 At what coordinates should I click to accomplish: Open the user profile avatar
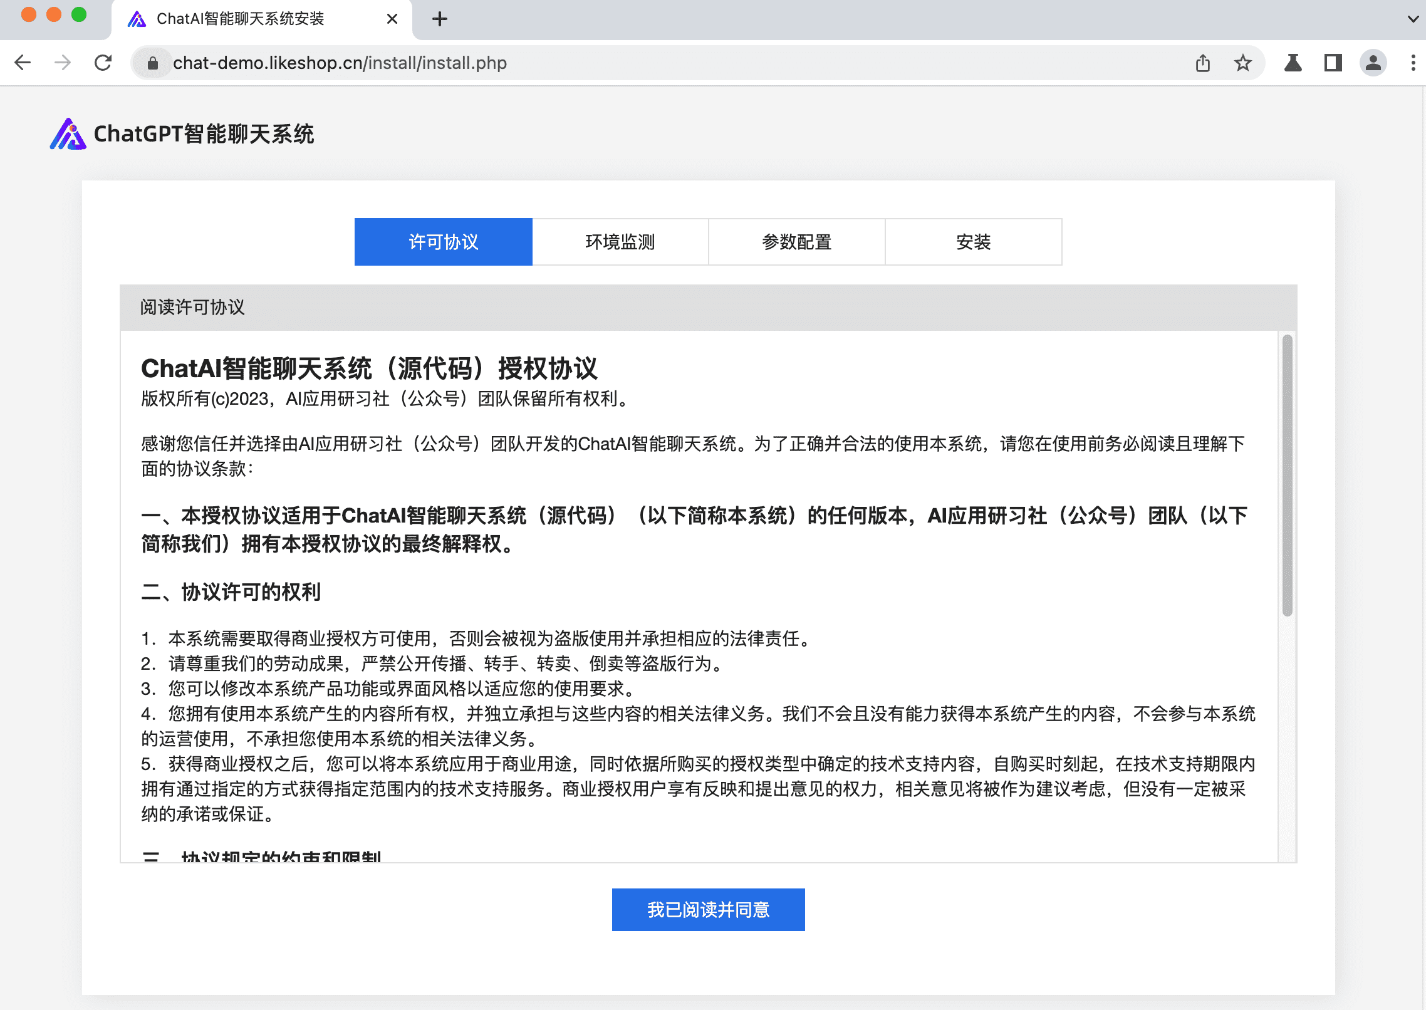(x=1373, y=63)
